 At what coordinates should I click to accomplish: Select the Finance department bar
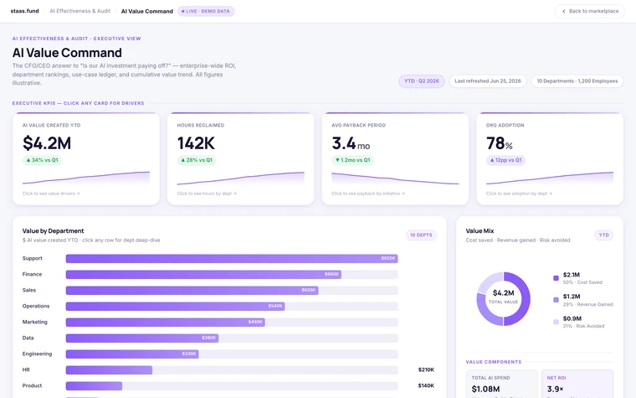tap(203, 275)
